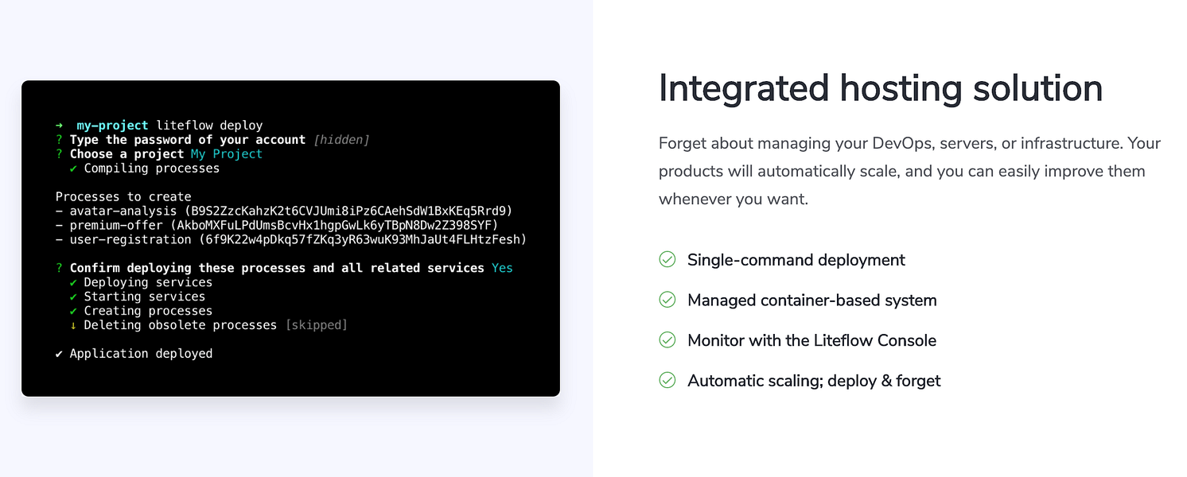Click the user-registration process line
This screenshot has width=1187, height=477.
click(x=291, y=239)
